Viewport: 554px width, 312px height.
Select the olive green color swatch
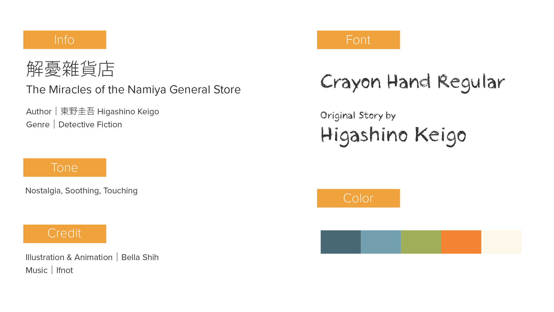[x=421, y=242]
